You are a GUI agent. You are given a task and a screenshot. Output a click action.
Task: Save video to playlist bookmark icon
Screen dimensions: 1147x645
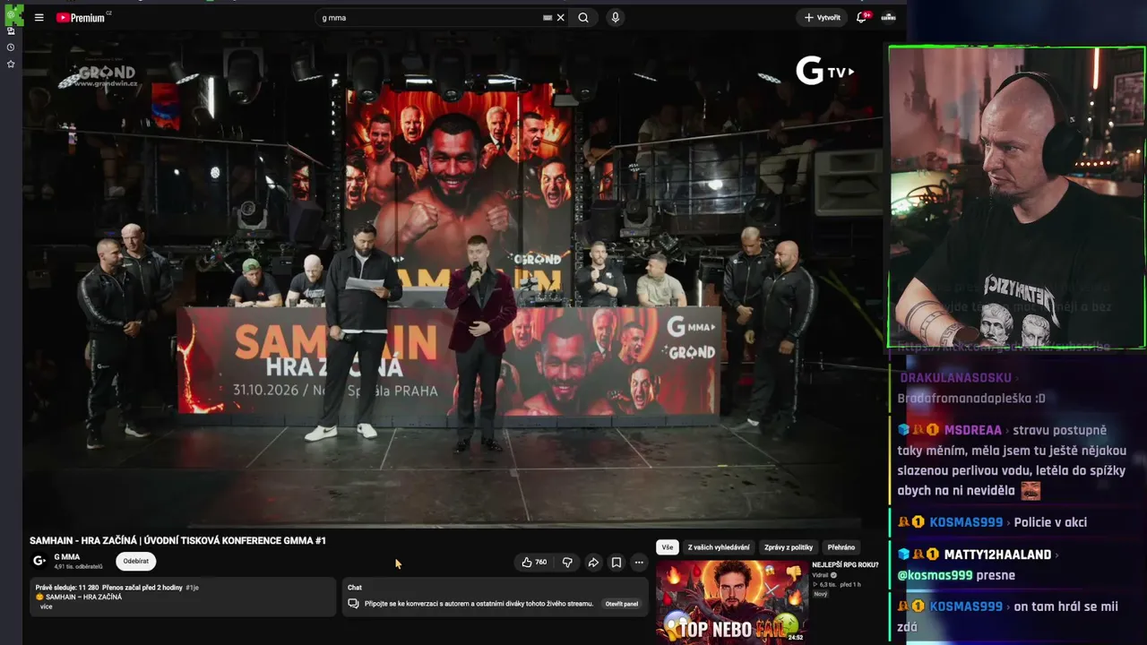pyautogui.click(x=617, y=563)
